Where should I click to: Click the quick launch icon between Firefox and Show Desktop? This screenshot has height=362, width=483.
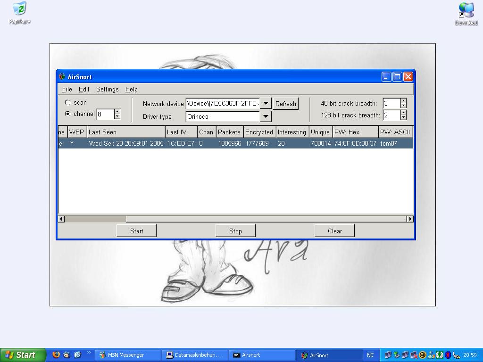67,354
